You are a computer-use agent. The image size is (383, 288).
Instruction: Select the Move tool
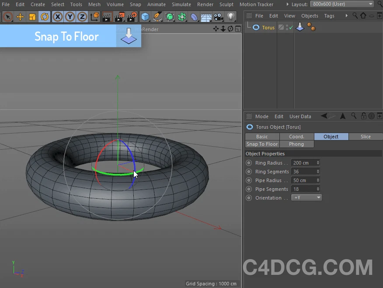pyautogui.click(x=20, y=17)
